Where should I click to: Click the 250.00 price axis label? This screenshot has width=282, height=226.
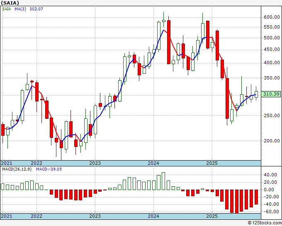[272, 115]
